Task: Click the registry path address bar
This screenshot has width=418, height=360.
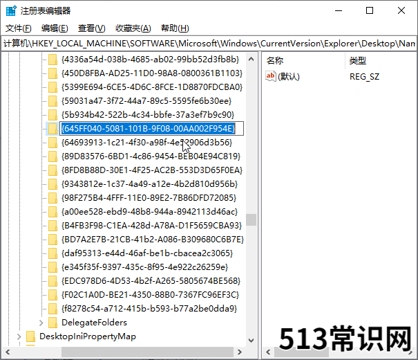Action: pyautogui.click(x=209, y=43)
